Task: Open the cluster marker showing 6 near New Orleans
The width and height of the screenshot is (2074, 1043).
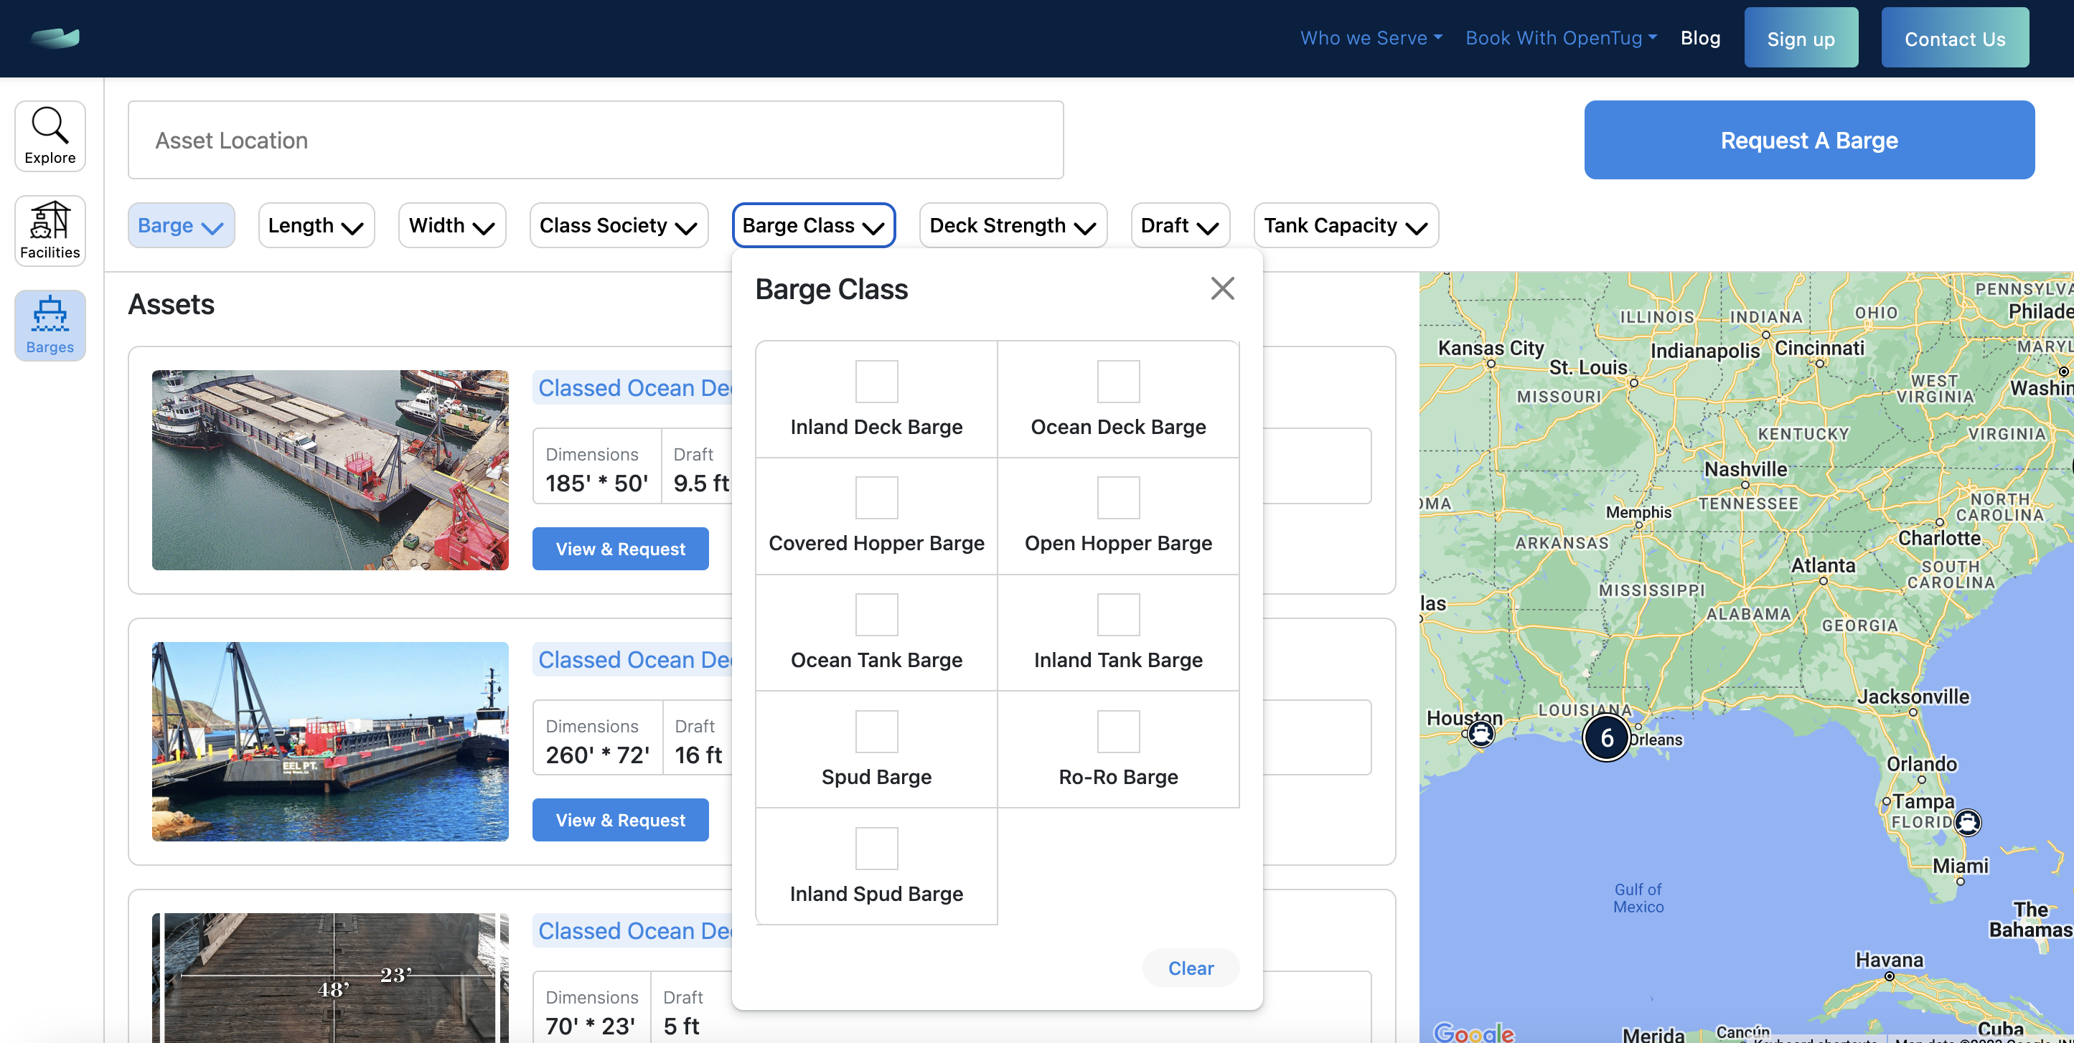Action: pyautogui.click(x=1607, y=737)
